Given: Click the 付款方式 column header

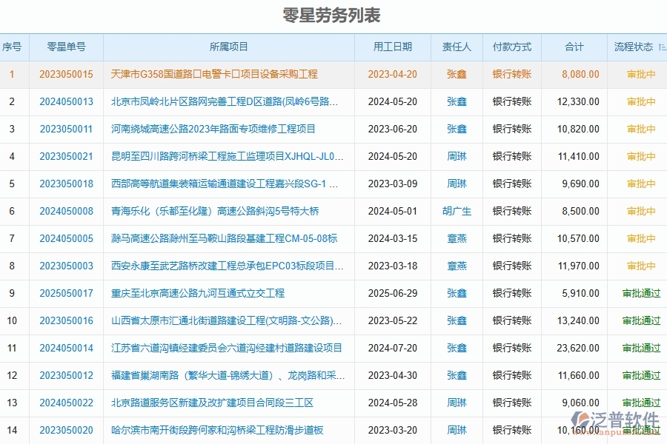Looking at the screenshot, I should click(x=511, y=47).
